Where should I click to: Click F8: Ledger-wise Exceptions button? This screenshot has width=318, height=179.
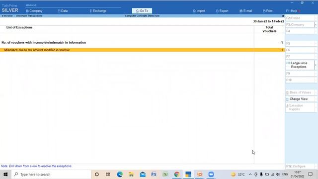300,65
